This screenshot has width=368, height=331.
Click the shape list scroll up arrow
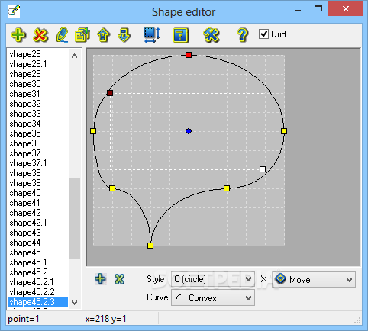(74, 56)
